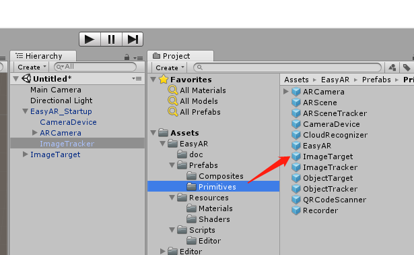Collapse the EasyAR folder arrow
The width and height of the screenshot is (414, 255).
pyautogui.click(x=163, y=144)
